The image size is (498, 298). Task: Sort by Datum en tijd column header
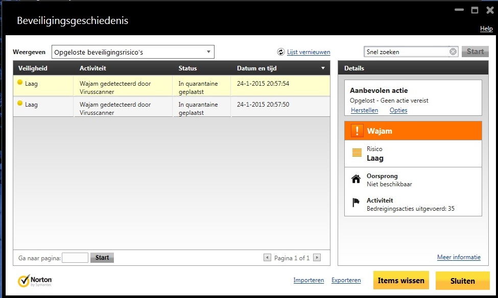click(x=256, y=68)
